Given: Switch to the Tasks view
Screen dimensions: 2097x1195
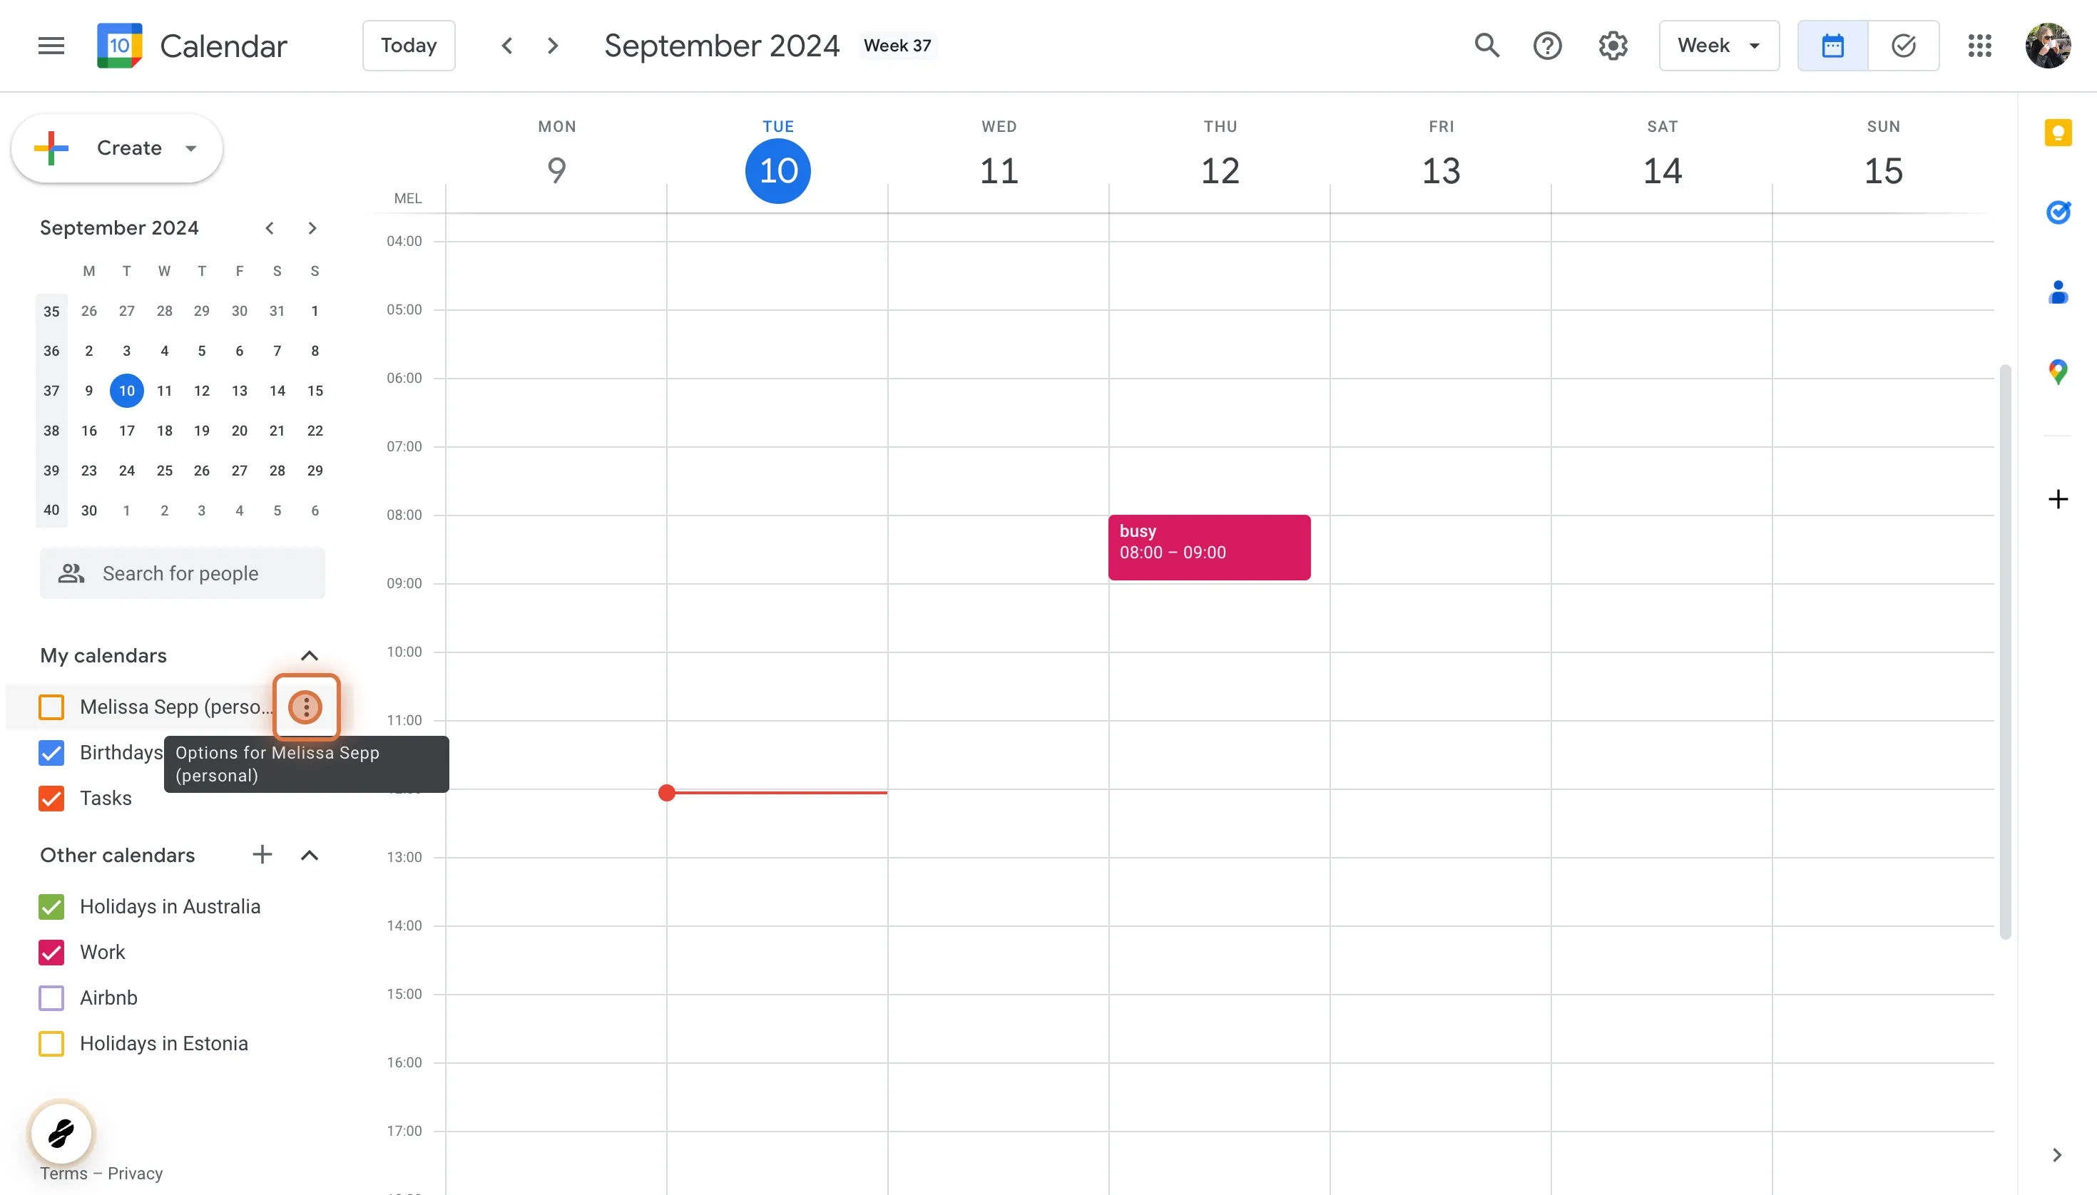Looking at the screenshot, I should (x=1903, y=46).
